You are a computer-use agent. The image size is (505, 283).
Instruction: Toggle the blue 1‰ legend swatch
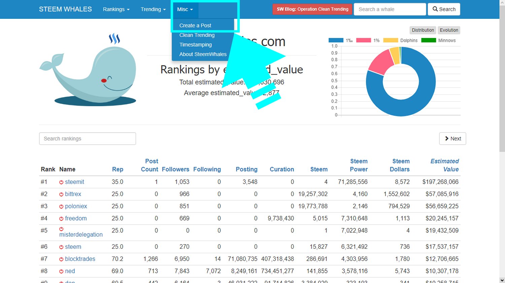pos(336,40)
